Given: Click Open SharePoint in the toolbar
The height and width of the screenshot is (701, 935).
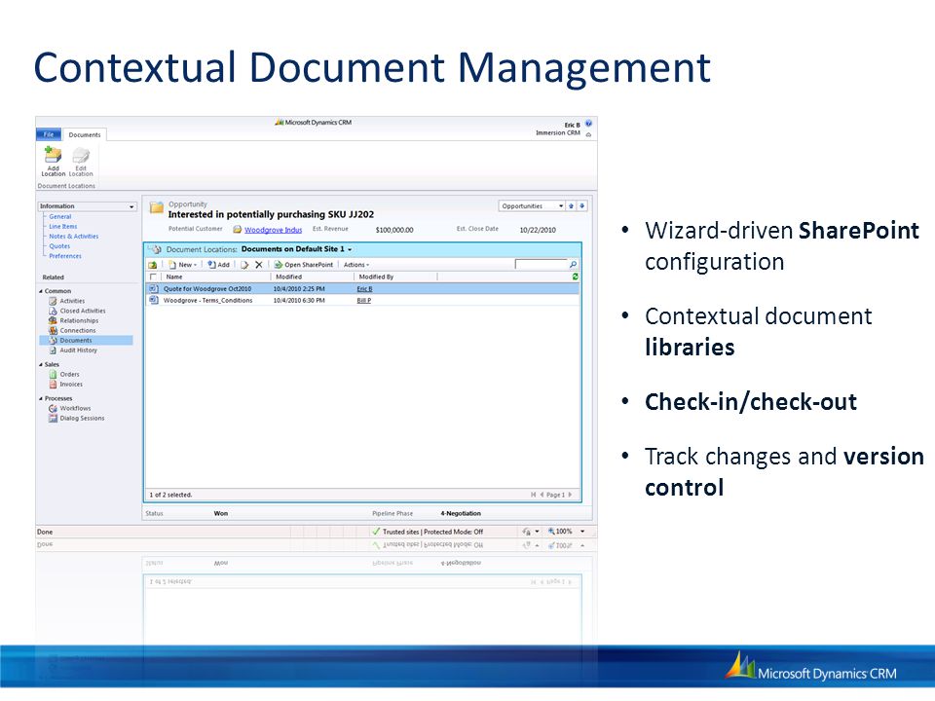Looking at the screenshot, I should 304,265.
